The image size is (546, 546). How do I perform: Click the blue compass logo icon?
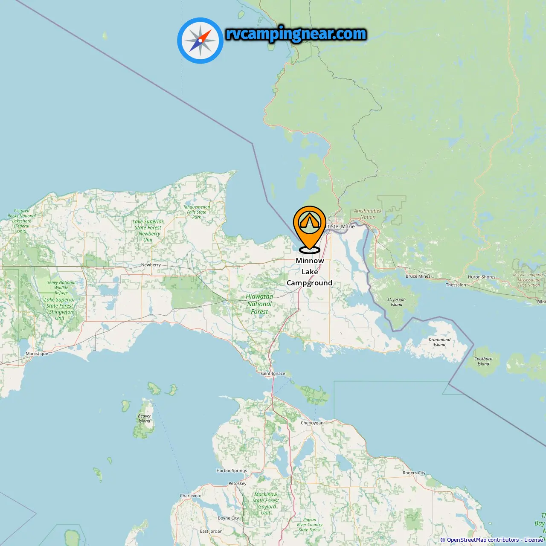[200, 41]
